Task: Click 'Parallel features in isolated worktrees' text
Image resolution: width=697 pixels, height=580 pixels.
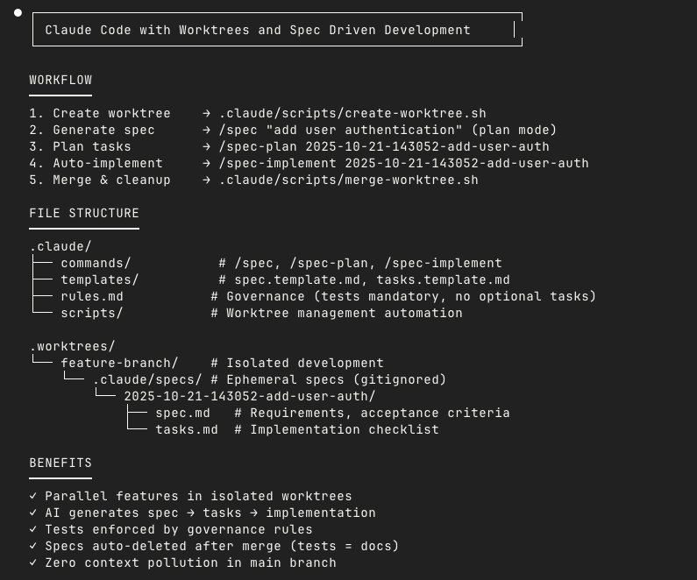Action: [198, 497]
